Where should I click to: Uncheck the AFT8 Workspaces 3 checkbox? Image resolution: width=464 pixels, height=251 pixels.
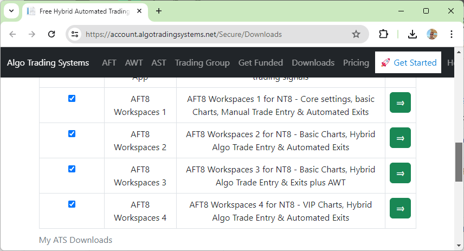pyautogui.click(x=72, y=169)
